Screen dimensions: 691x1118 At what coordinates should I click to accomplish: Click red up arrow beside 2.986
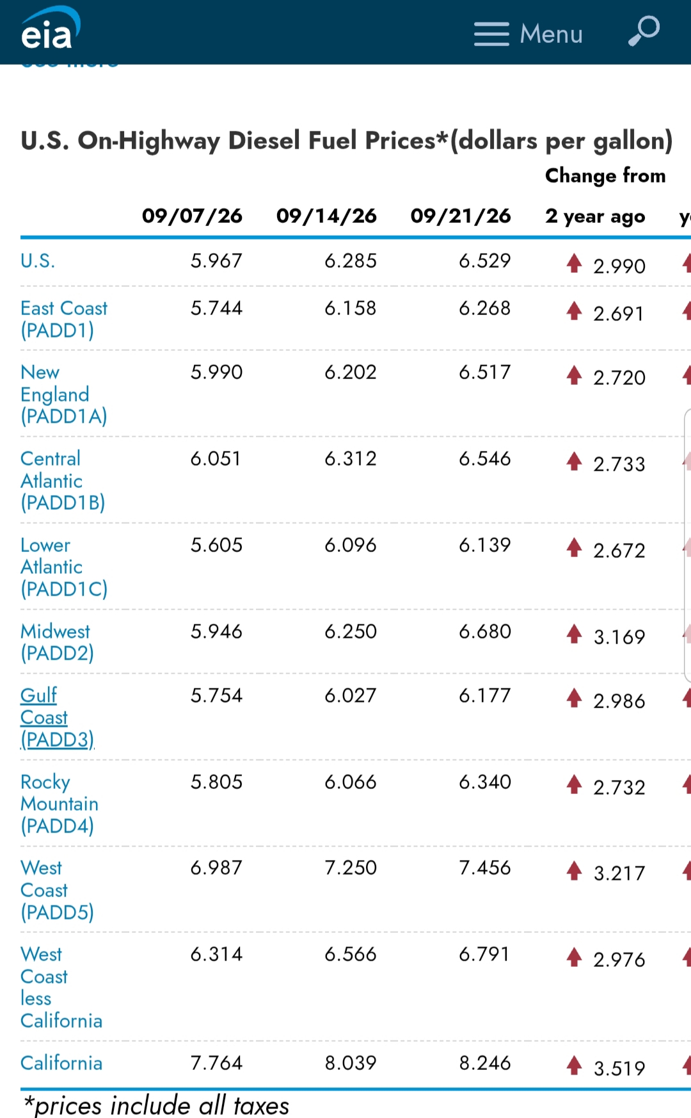coord(574,697)
